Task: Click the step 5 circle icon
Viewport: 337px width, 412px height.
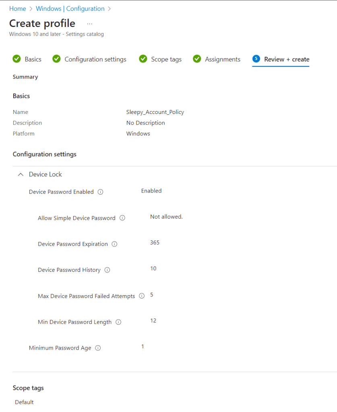Action: click(256, 59)
